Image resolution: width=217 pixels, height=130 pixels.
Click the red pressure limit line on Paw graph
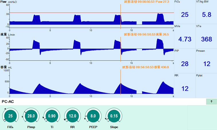(92, 13)
